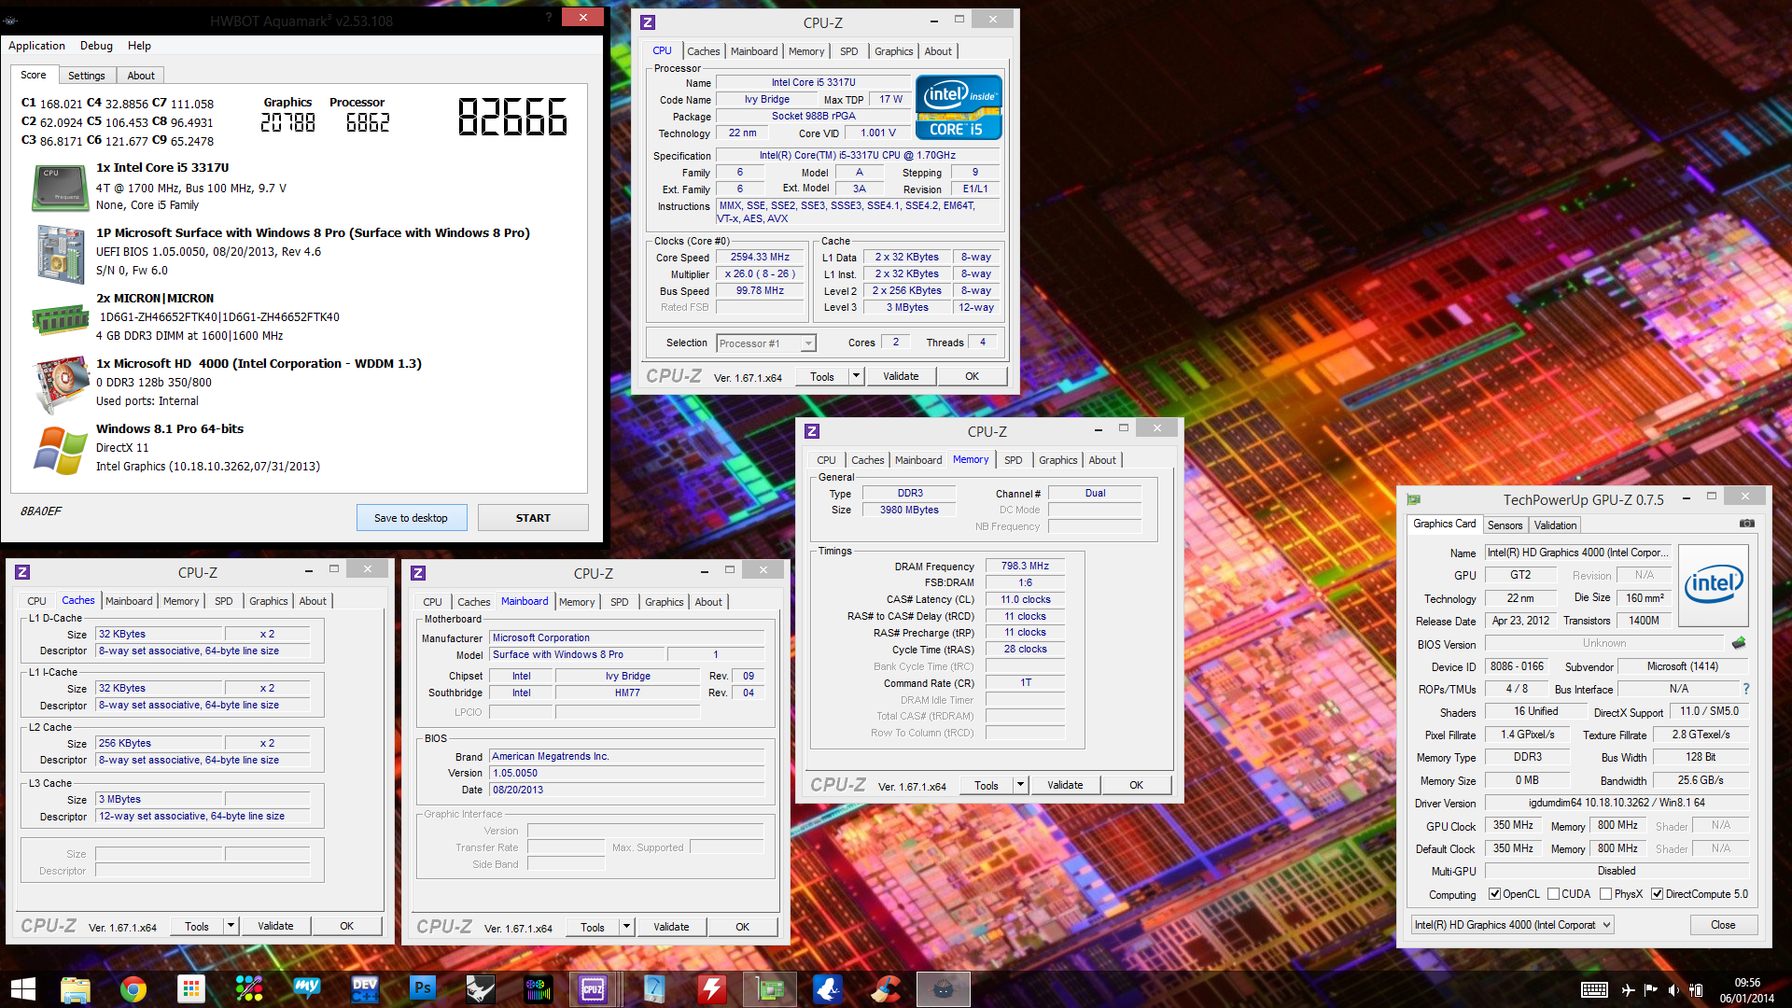Launch Dev-C++ from taskbar

click(365, 989)
